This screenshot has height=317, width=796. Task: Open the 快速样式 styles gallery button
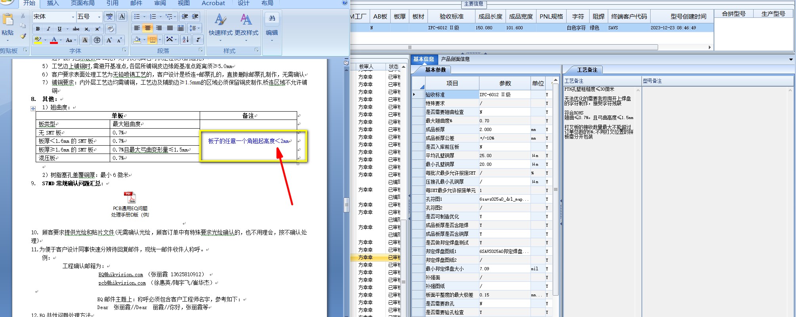point(221,27)
